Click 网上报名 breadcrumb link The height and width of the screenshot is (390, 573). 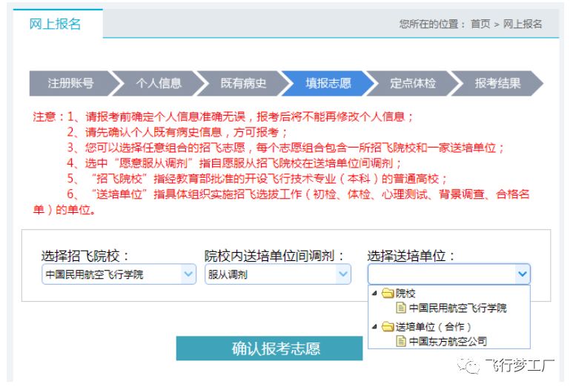point(522,24)
